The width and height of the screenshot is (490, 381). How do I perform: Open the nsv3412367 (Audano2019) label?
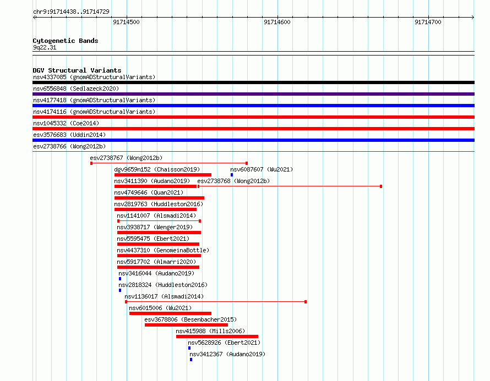pyautogui.click(x=227, y=354)
